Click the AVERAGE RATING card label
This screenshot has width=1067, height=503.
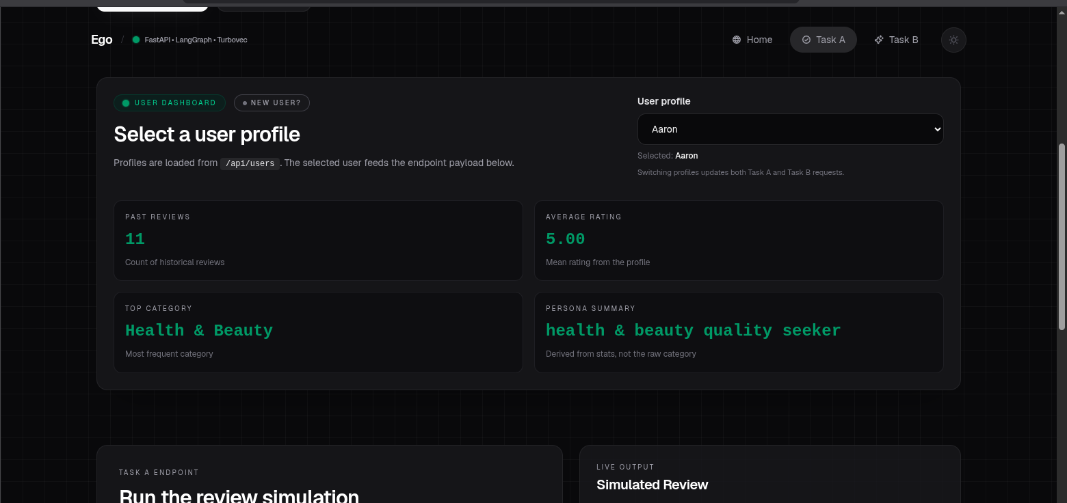[583, 217]
